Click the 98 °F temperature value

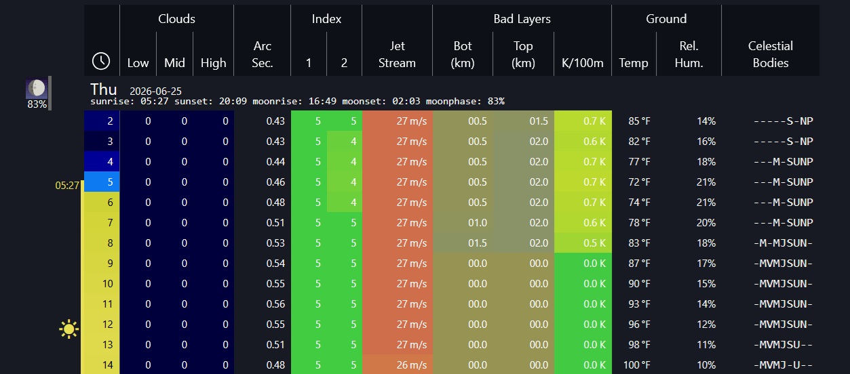click(x=639, y=345)
